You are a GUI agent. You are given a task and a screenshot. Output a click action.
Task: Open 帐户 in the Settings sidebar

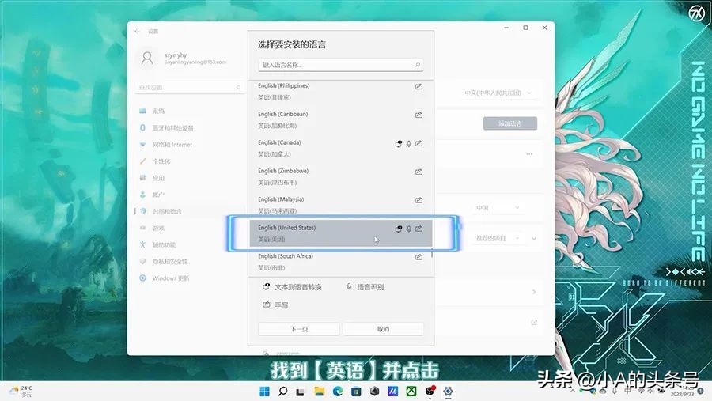click(x=189, y=195)
